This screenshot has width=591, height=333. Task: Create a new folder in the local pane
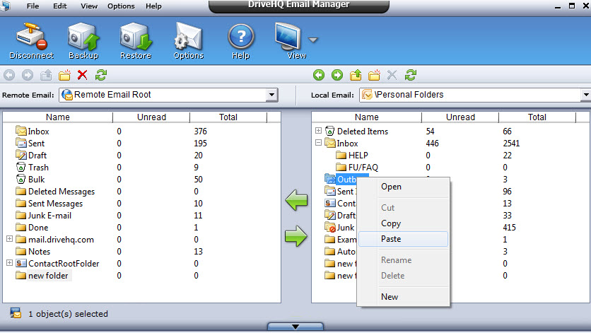pos(374,75)
